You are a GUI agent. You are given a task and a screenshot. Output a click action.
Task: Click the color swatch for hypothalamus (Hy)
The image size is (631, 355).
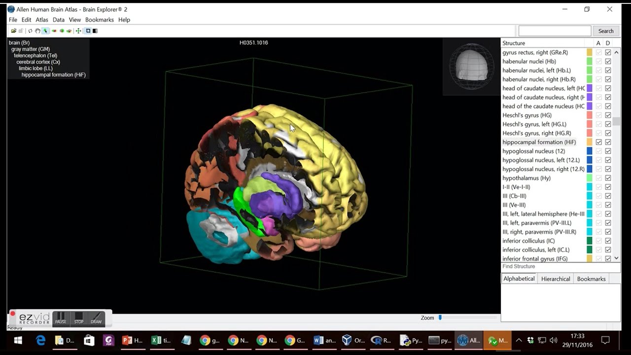(x=590, y=178)
